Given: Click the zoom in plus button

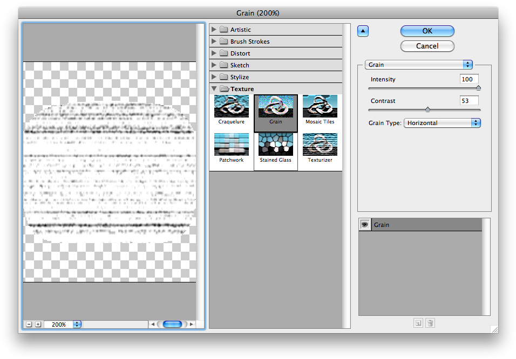Looking at the screenshot, I should tap(38, 324).
